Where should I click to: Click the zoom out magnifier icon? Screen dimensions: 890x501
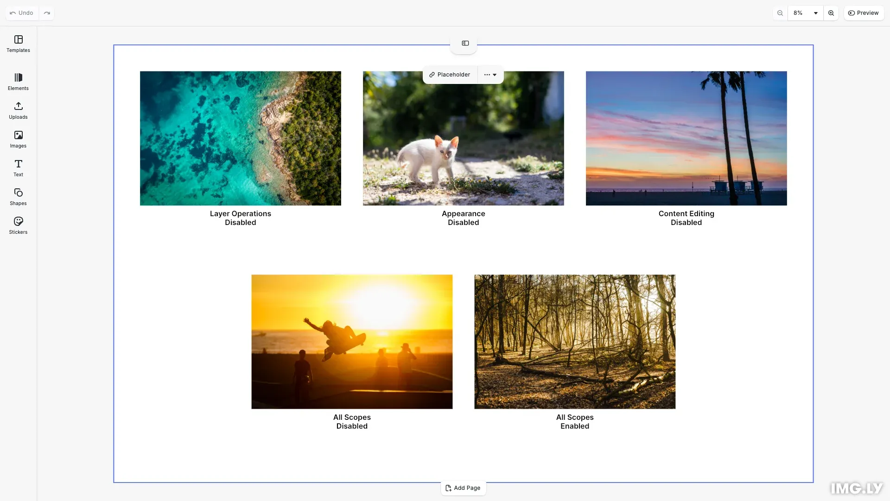click(780, 13)
